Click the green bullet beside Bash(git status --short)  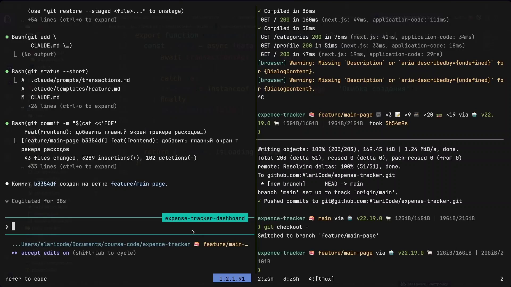(x=7, y=71)
